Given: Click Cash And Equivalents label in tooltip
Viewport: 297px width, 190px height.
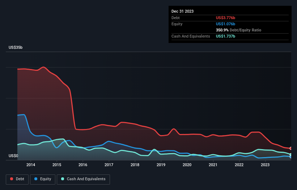Looking at the screenshot, I should coord(191,36).
